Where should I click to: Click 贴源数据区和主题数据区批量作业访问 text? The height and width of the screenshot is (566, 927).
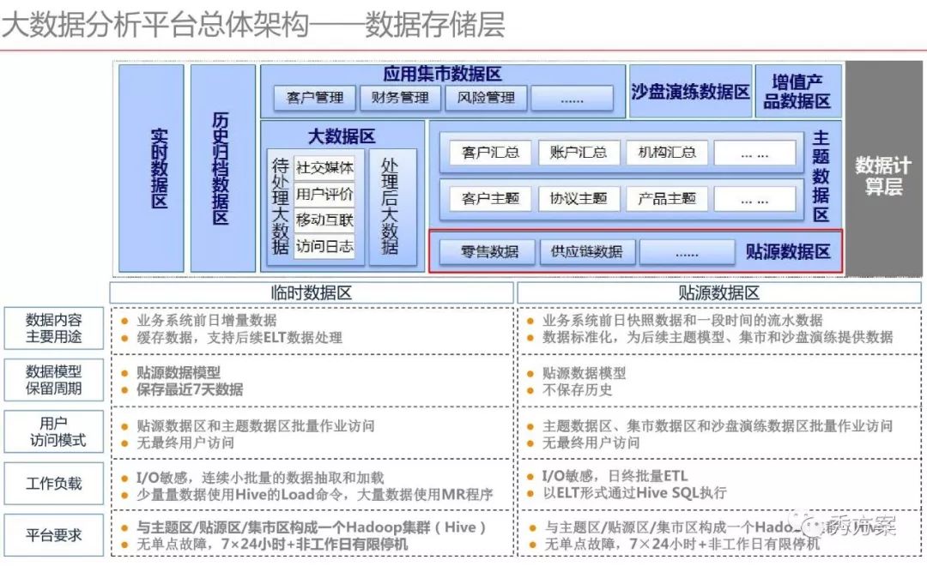[x=256, y=425]
